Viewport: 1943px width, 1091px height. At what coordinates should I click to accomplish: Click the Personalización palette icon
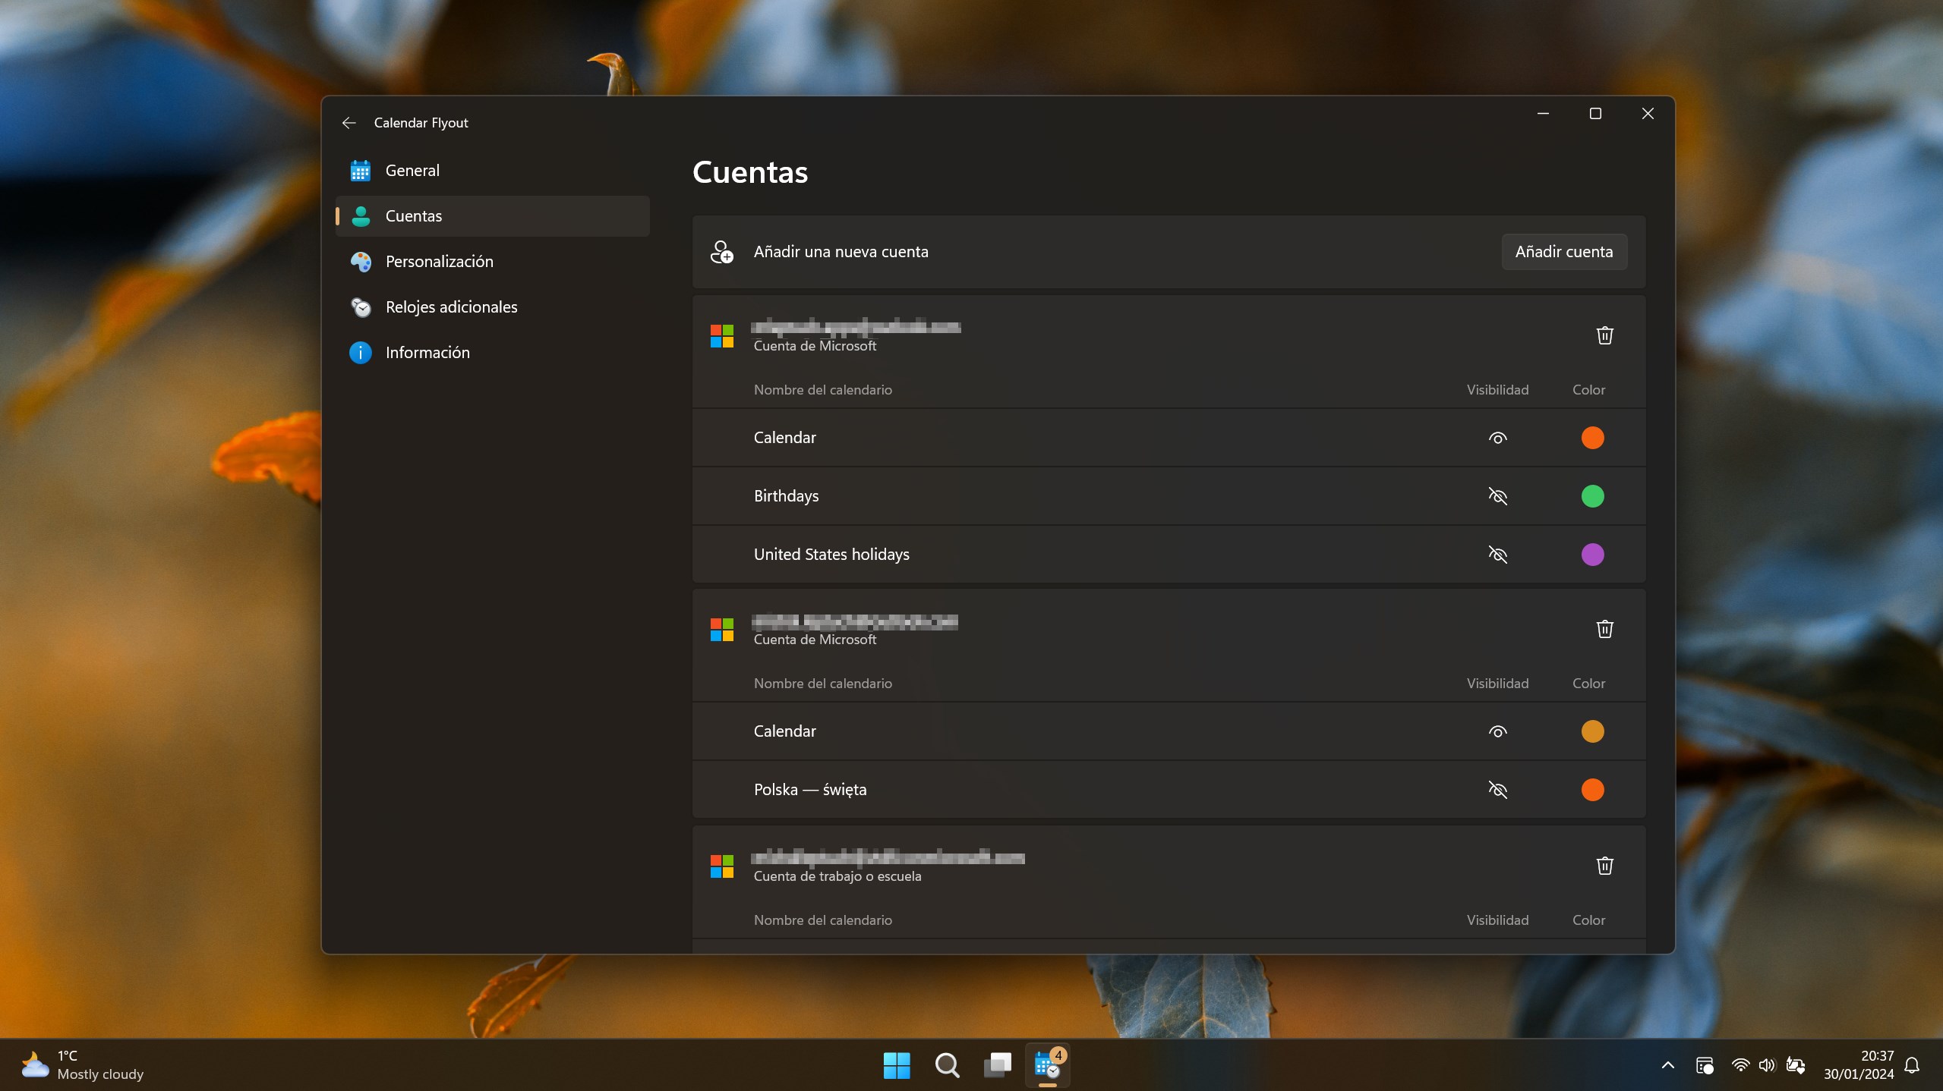(361, 262)
